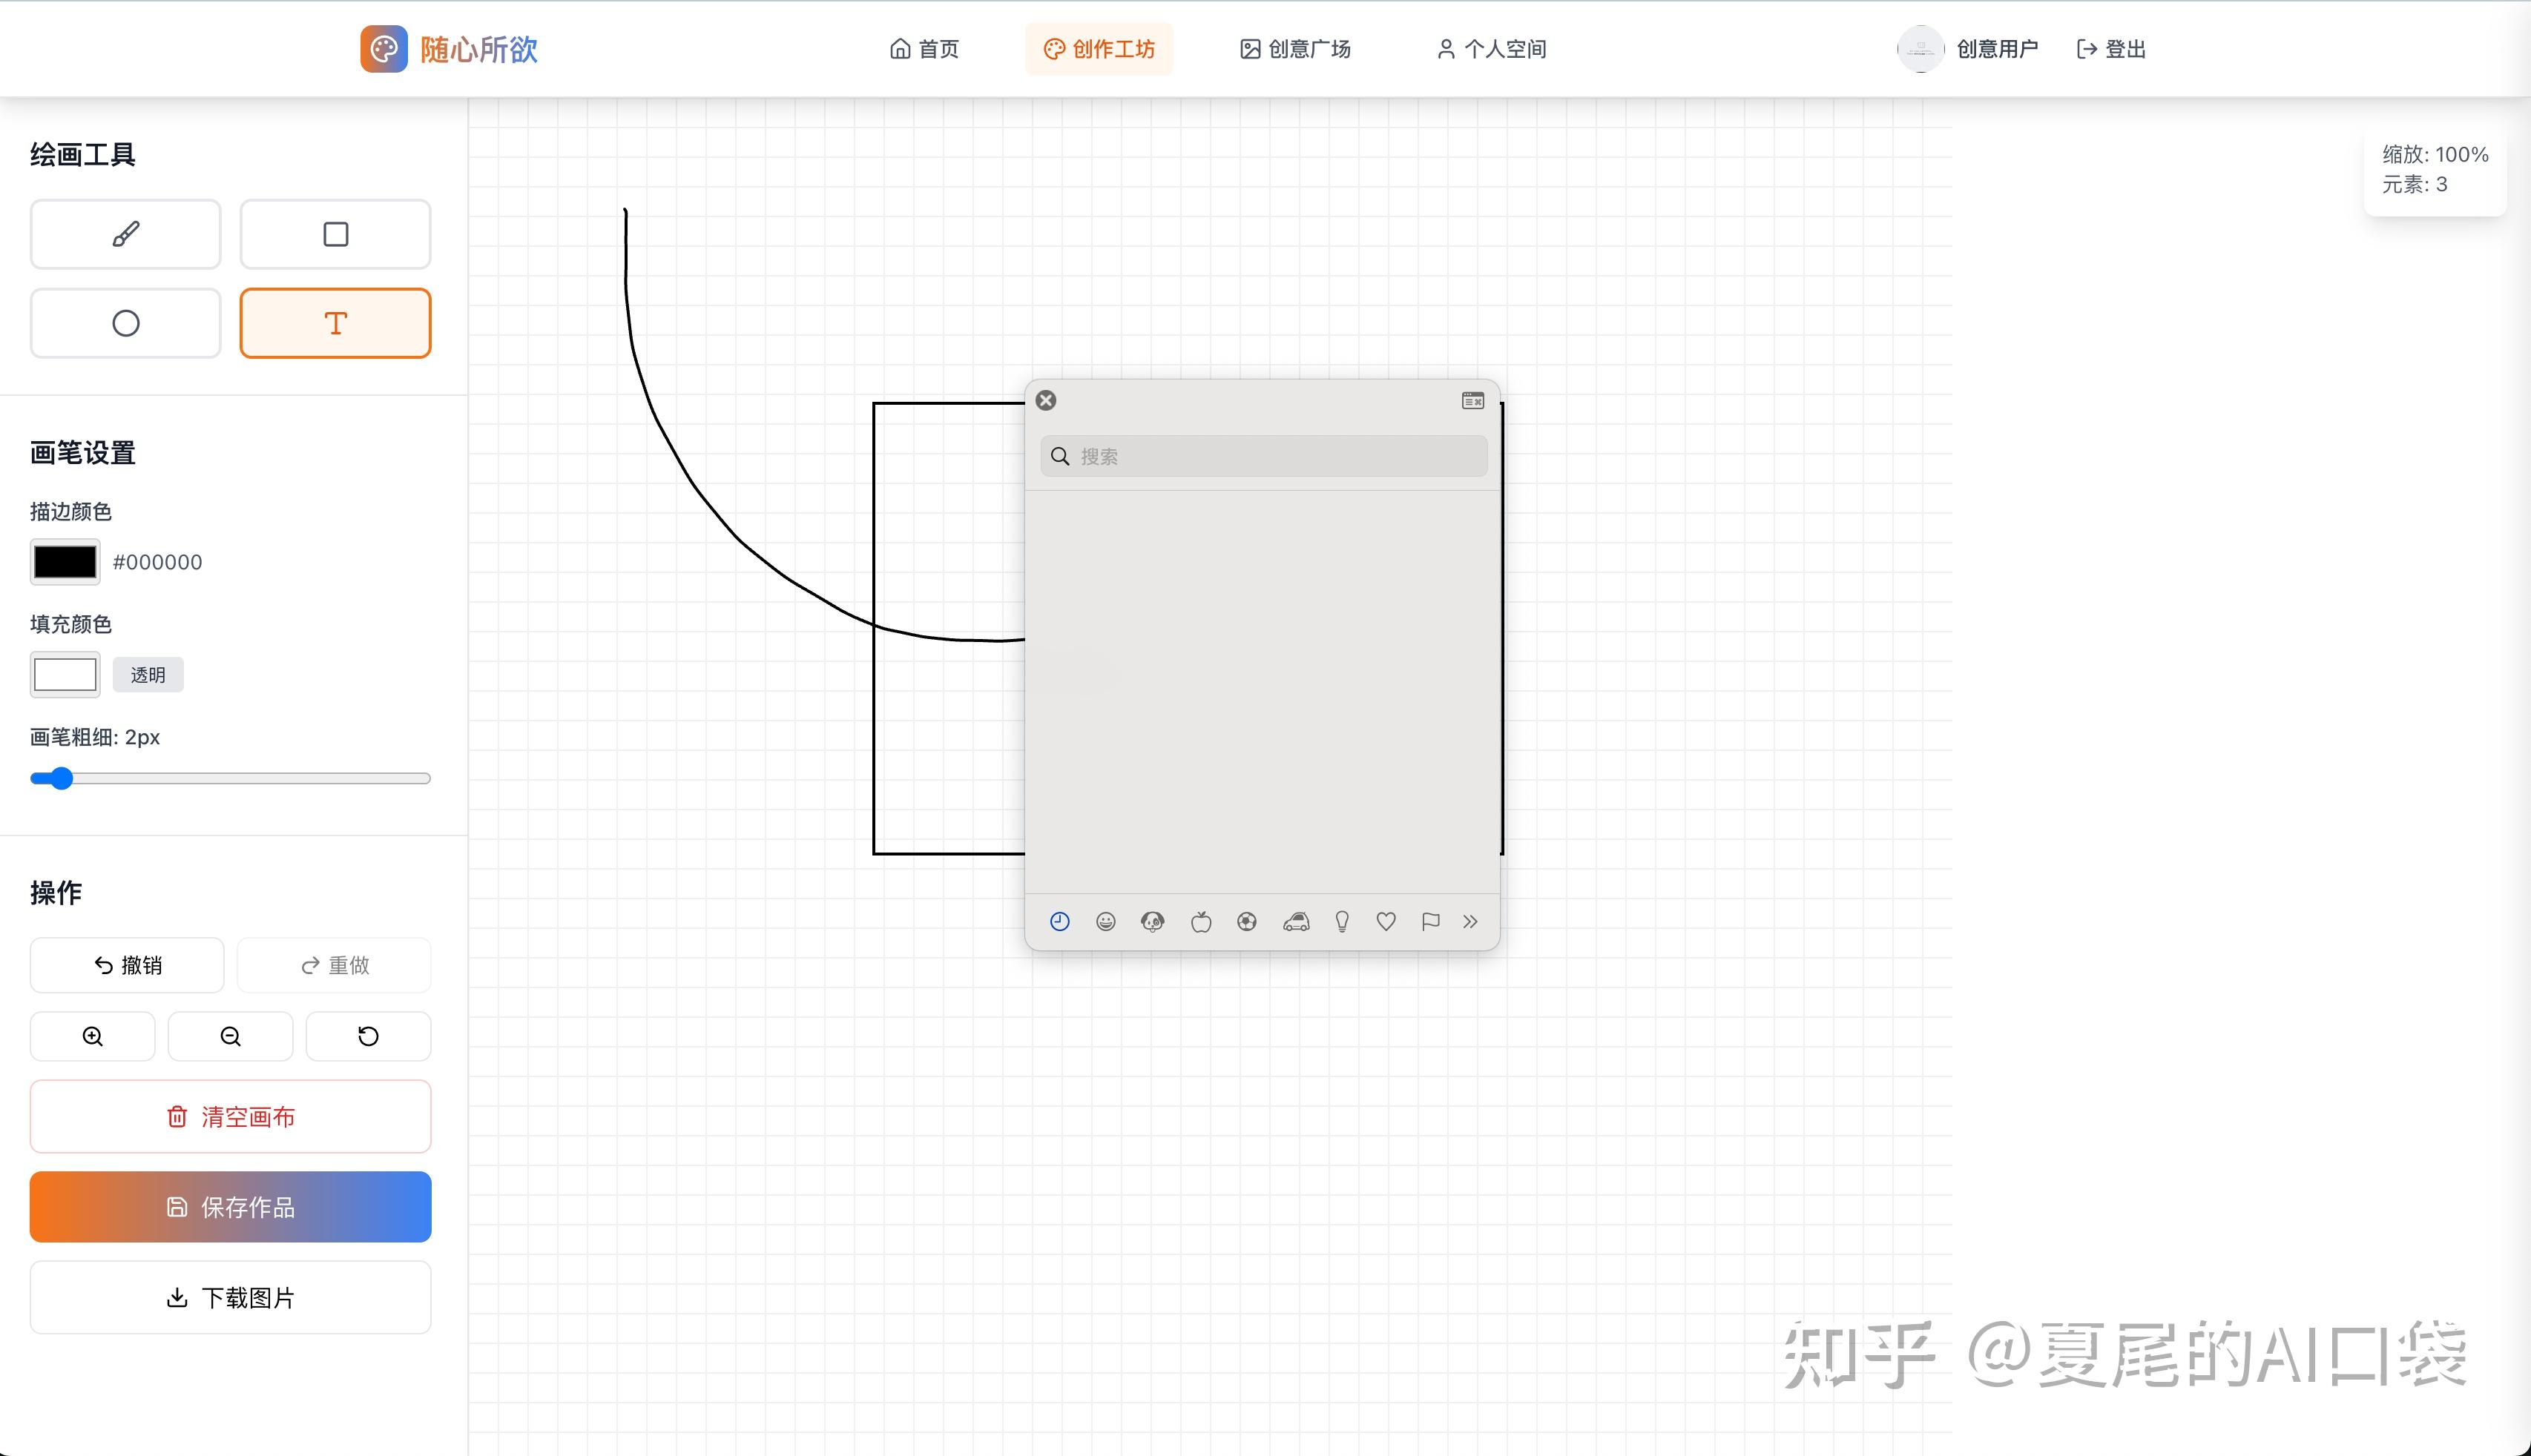Toggle the text tool selection

[335, 323]
